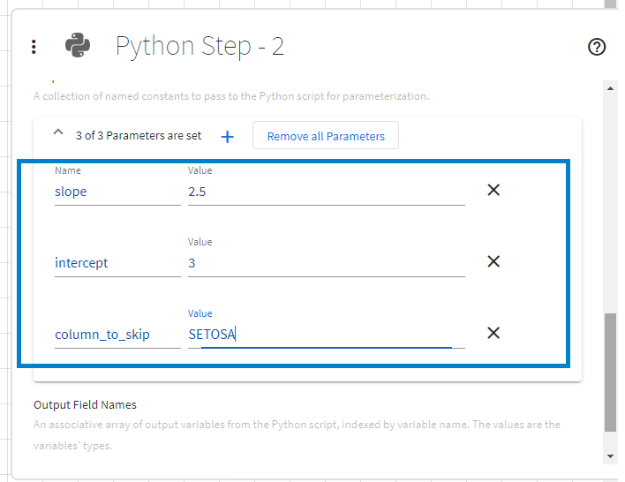
Task: Collapse the parameters section chevron
Action: pyautogui.click(x=58, y=133)
